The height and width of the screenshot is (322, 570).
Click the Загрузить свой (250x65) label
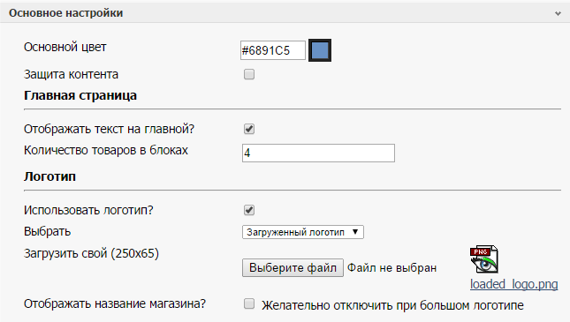[91, 253]
